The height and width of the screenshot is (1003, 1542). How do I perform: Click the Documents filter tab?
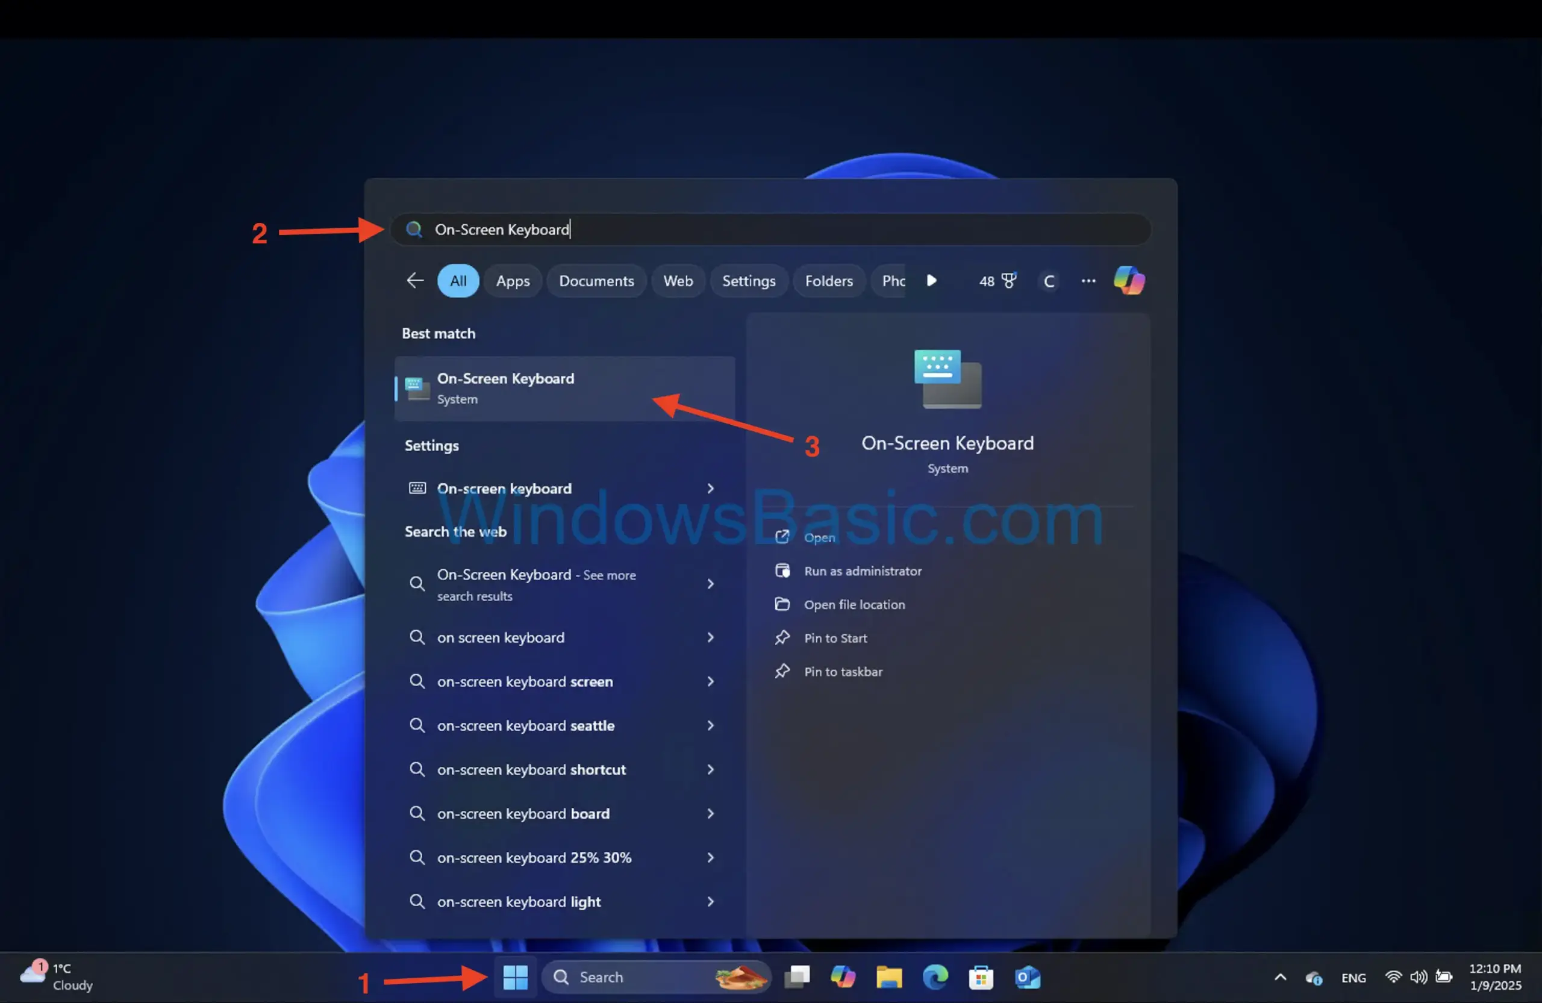[597, 280]
